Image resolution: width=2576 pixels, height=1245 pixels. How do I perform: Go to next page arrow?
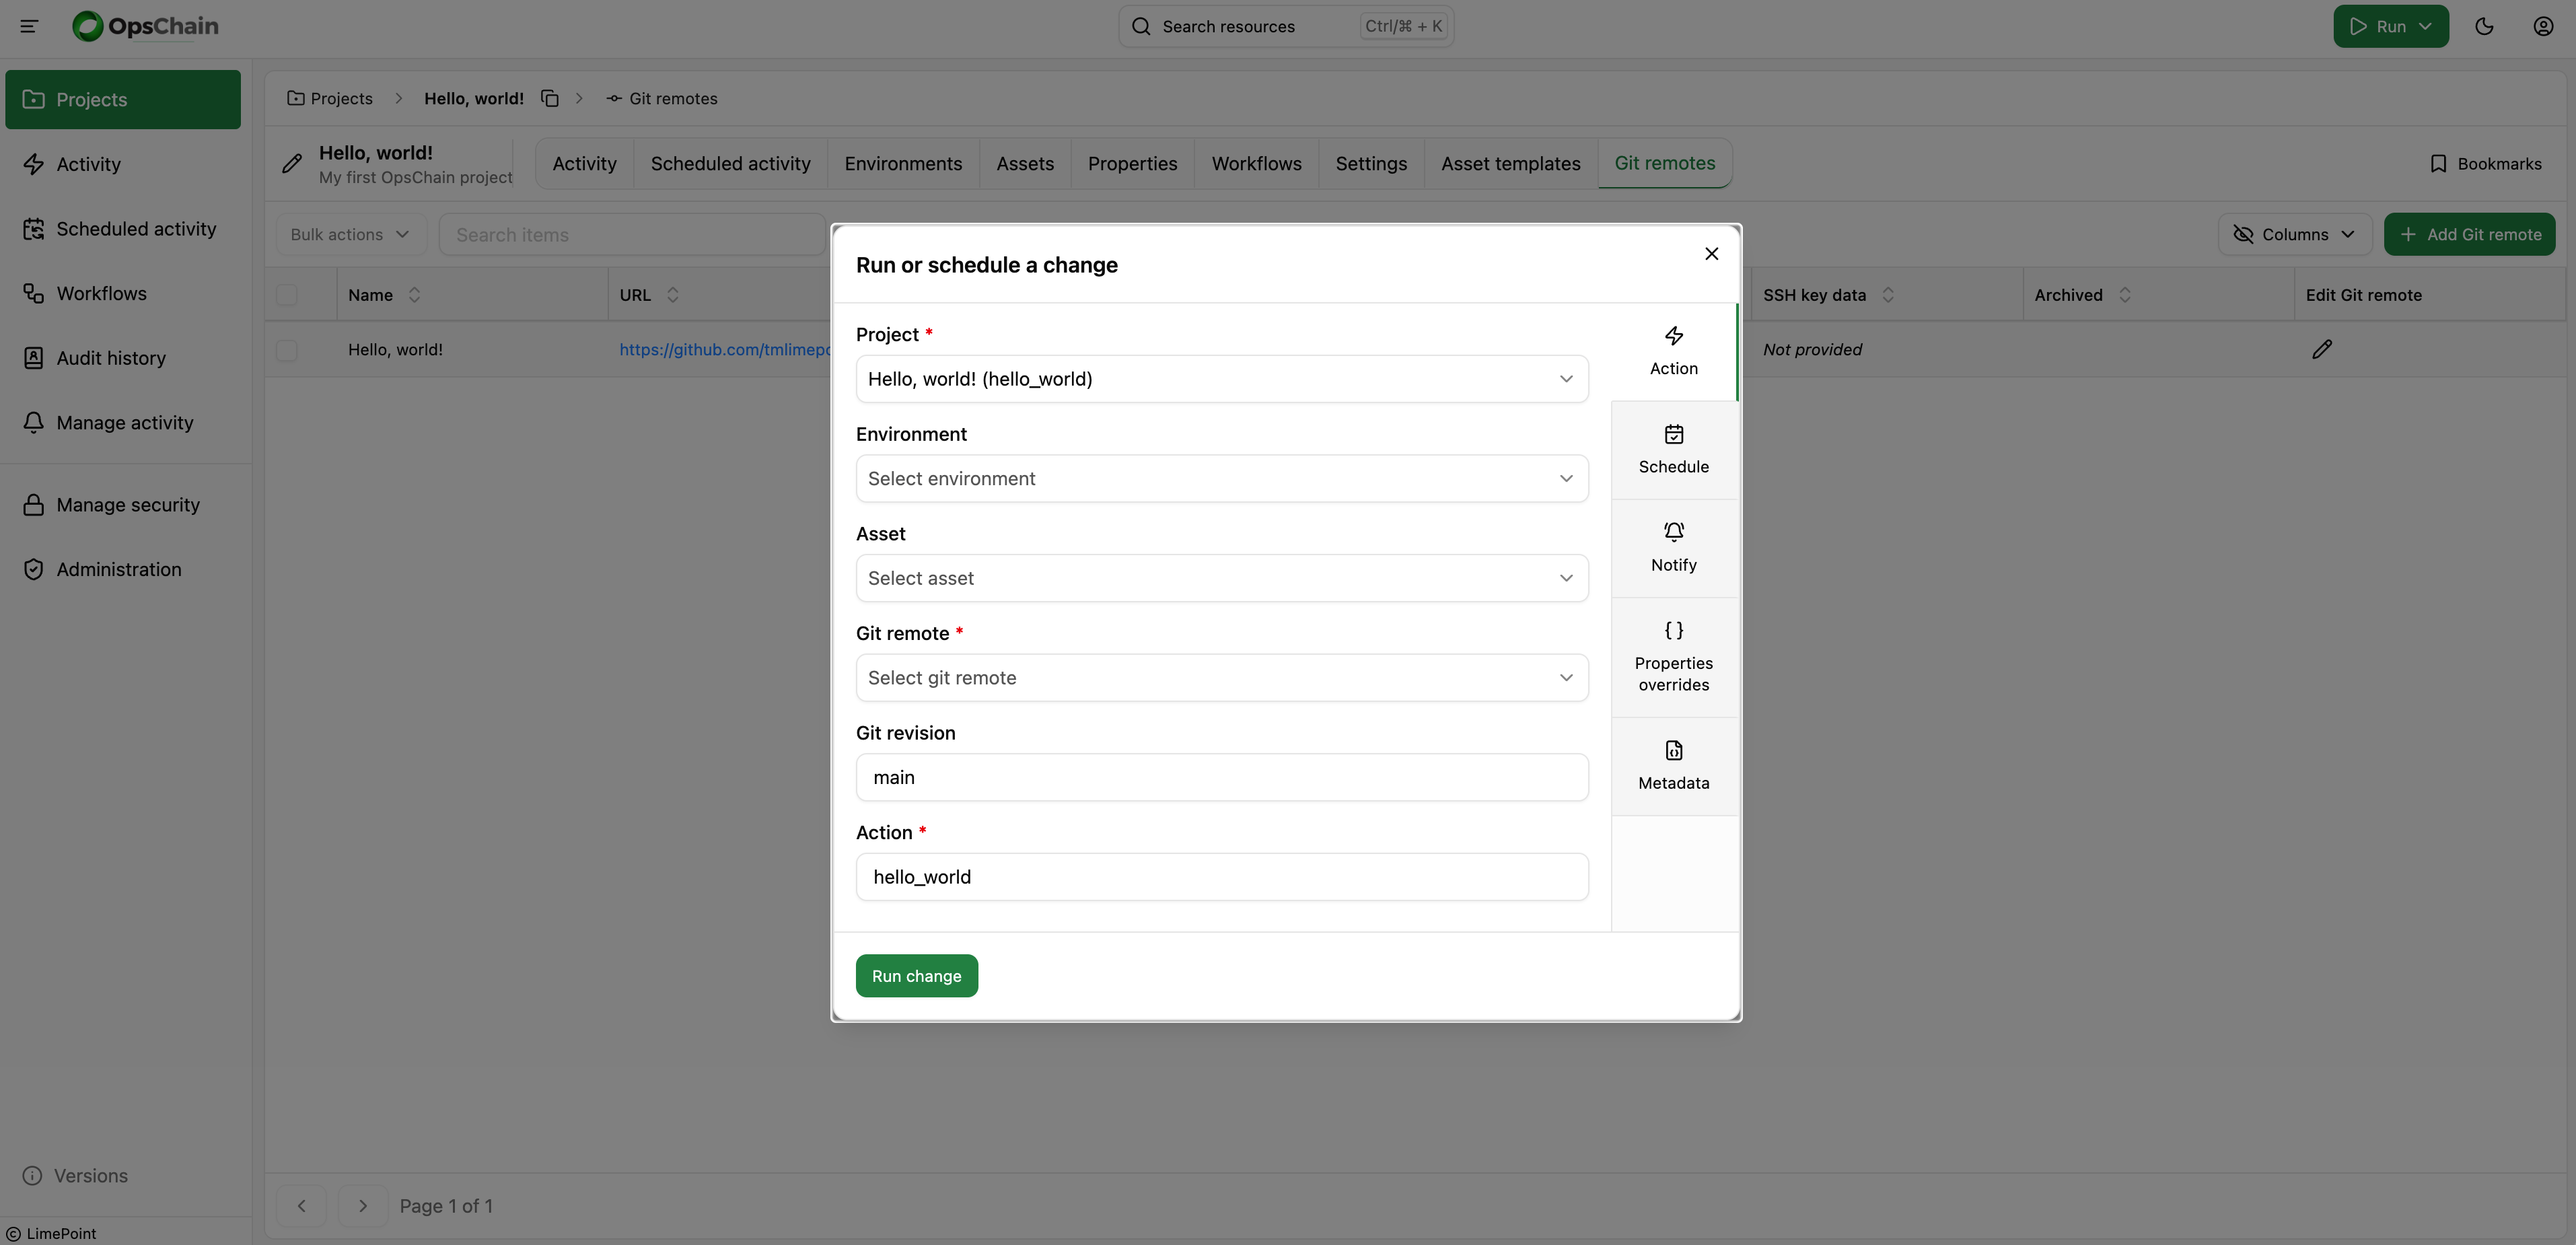(363, 1206)
